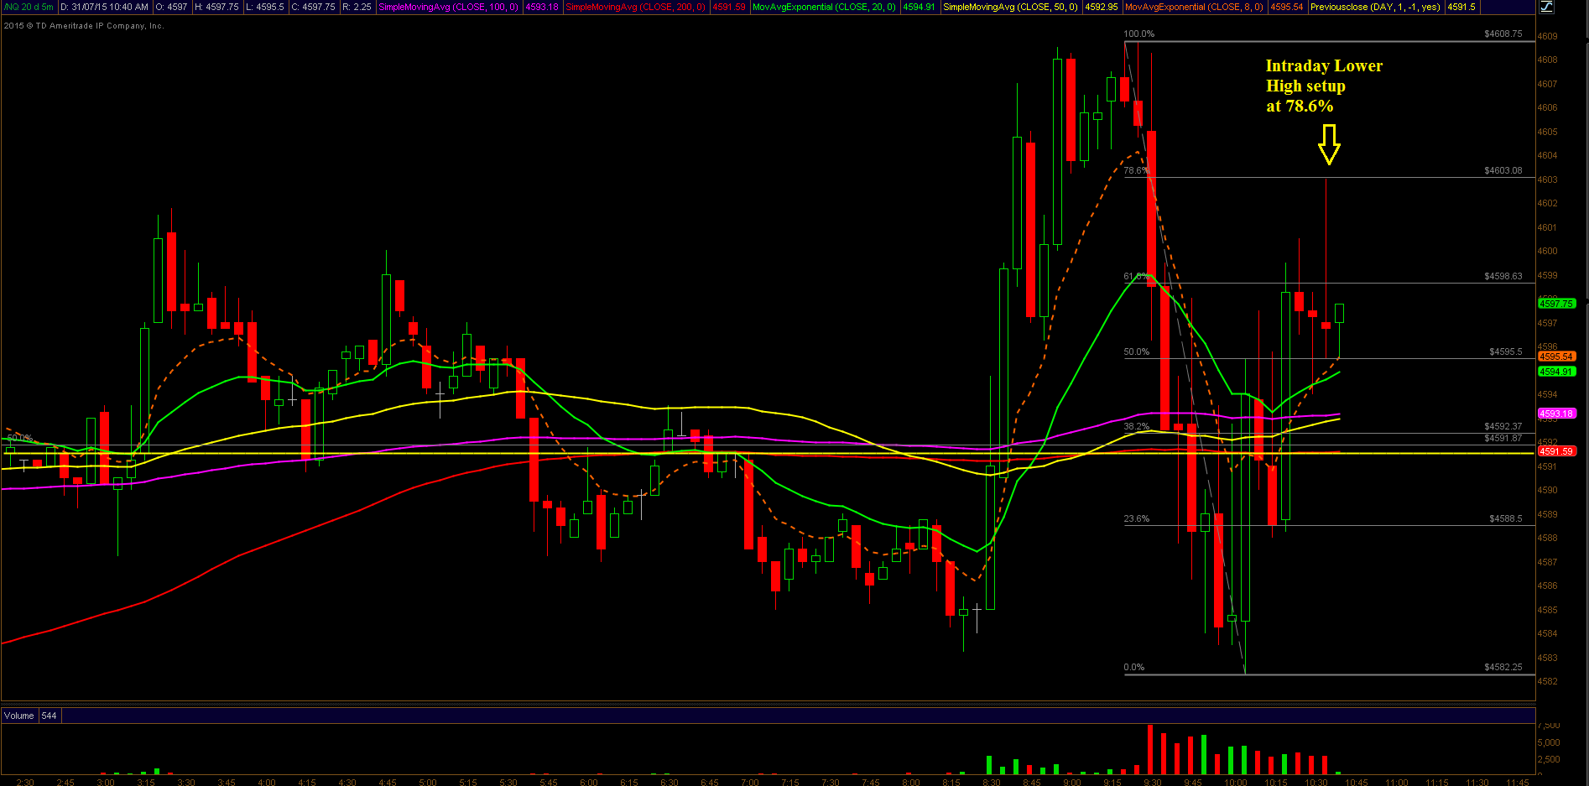Click the range value R: 2.25

357,7
